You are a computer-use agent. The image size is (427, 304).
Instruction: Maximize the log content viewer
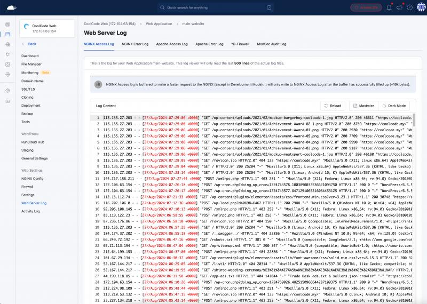click(363, 106)
